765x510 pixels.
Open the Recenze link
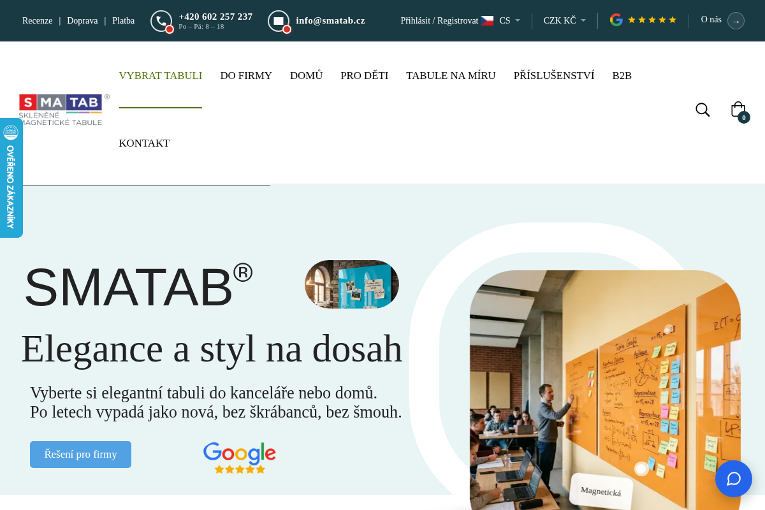[38, 20]
